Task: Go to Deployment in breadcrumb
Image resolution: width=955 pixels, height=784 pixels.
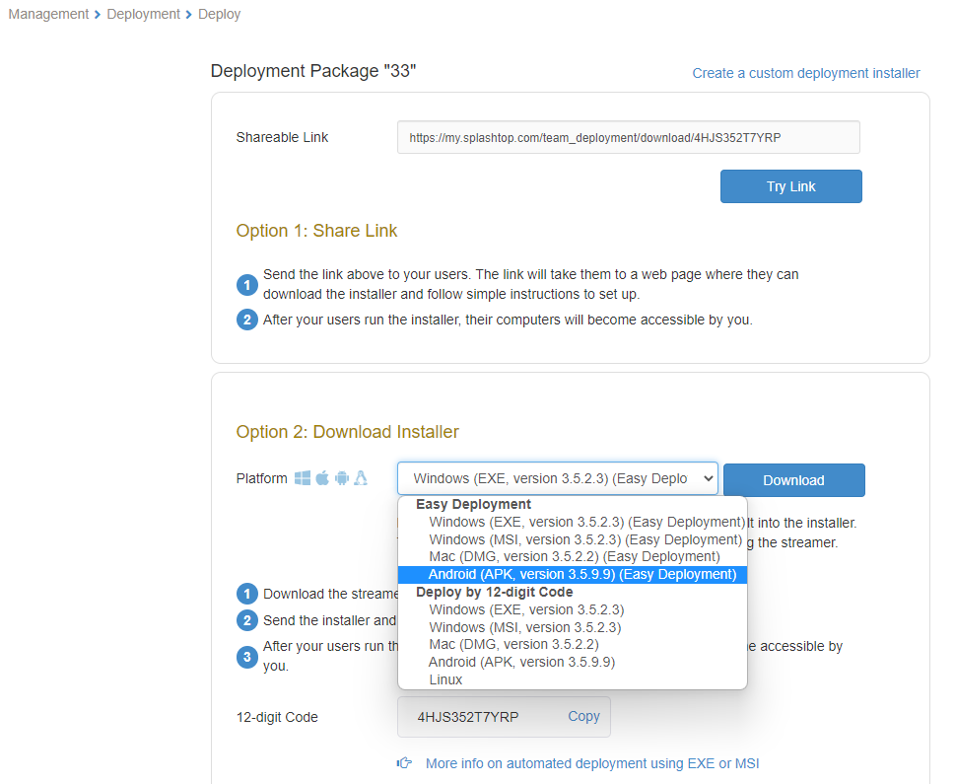Action: coord(144,14)
